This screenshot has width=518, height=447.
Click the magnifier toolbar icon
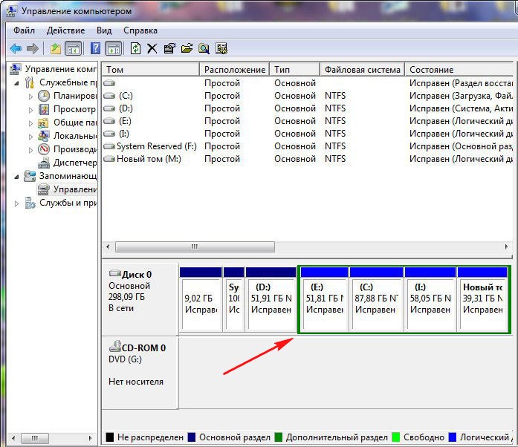coord(204,49)
